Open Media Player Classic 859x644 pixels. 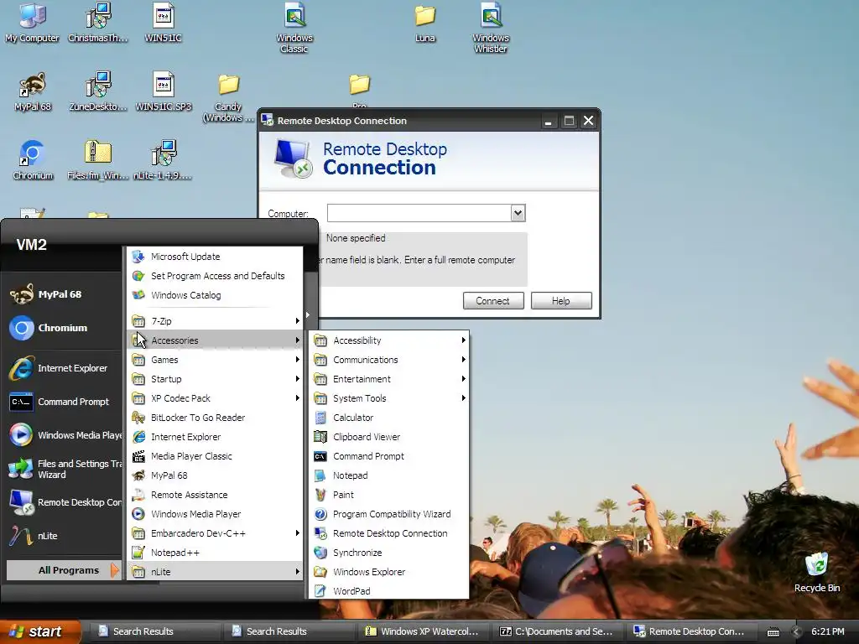pyautogui.click(x=216, y=456)
